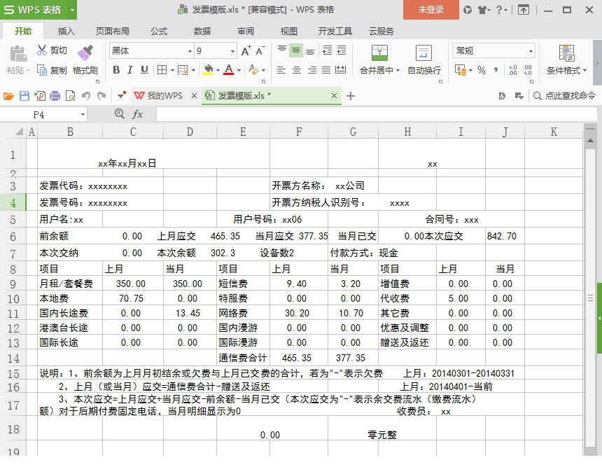Click the draw border pencil grid icon
The image size is (602, 474).
click(183, 70)
